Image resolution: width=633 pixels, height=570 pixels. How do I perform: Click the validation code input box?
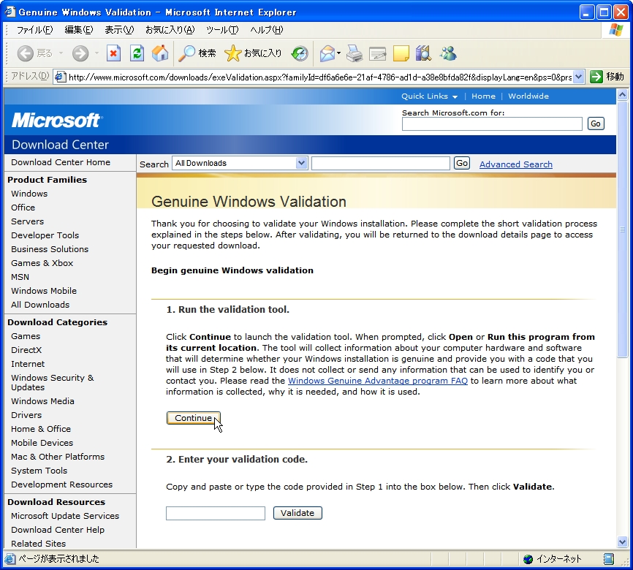(216, 514)
